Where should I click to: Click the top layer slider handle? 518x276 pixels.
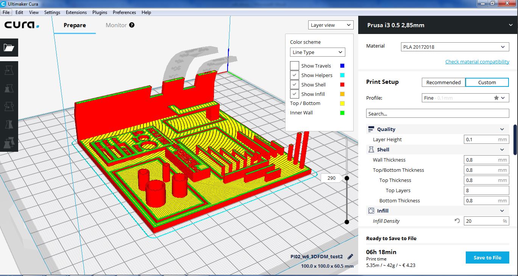pos(346,178)
